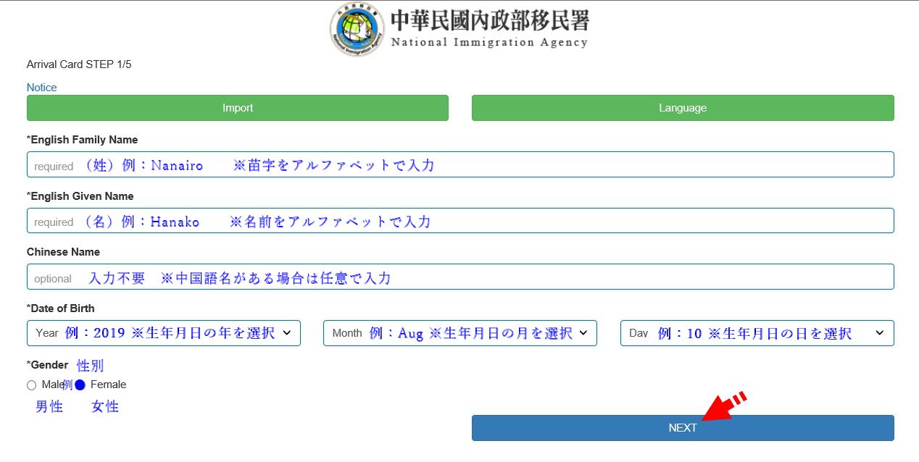Open the birth Month dropdown
Image resolution: width=919 pixels, height=462 pixels.
click(x=460, y=333)
